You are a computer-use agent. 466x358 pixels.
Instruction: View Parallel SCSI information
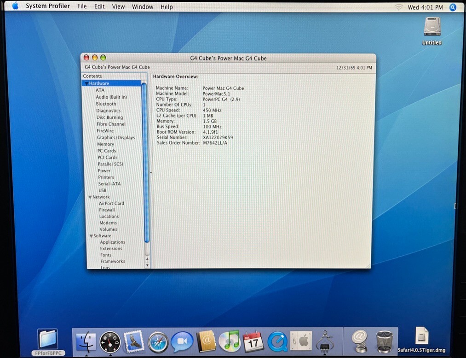tap(110, 164)
